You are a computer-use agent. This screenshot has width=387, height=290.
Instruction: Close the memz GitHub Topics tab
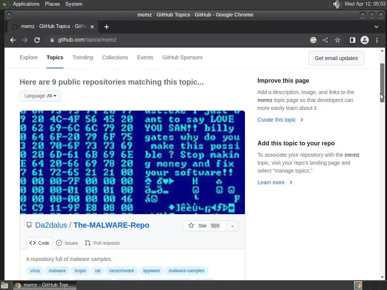(92, 27)
